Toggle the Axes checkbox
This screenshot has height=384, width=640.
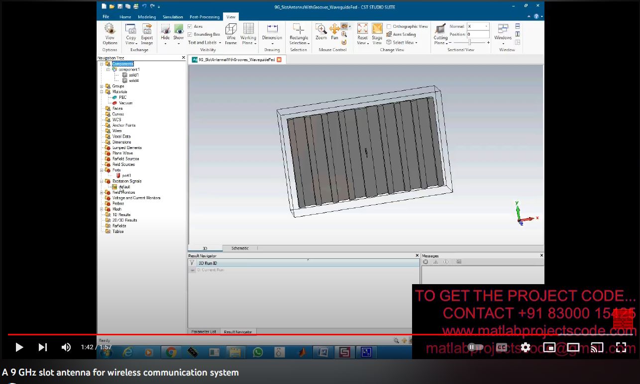[x=190, y=26]
